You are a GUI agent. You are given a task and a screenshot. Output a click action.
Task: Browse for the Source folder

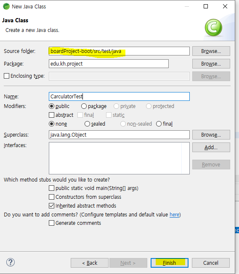[x=211, y=51]
